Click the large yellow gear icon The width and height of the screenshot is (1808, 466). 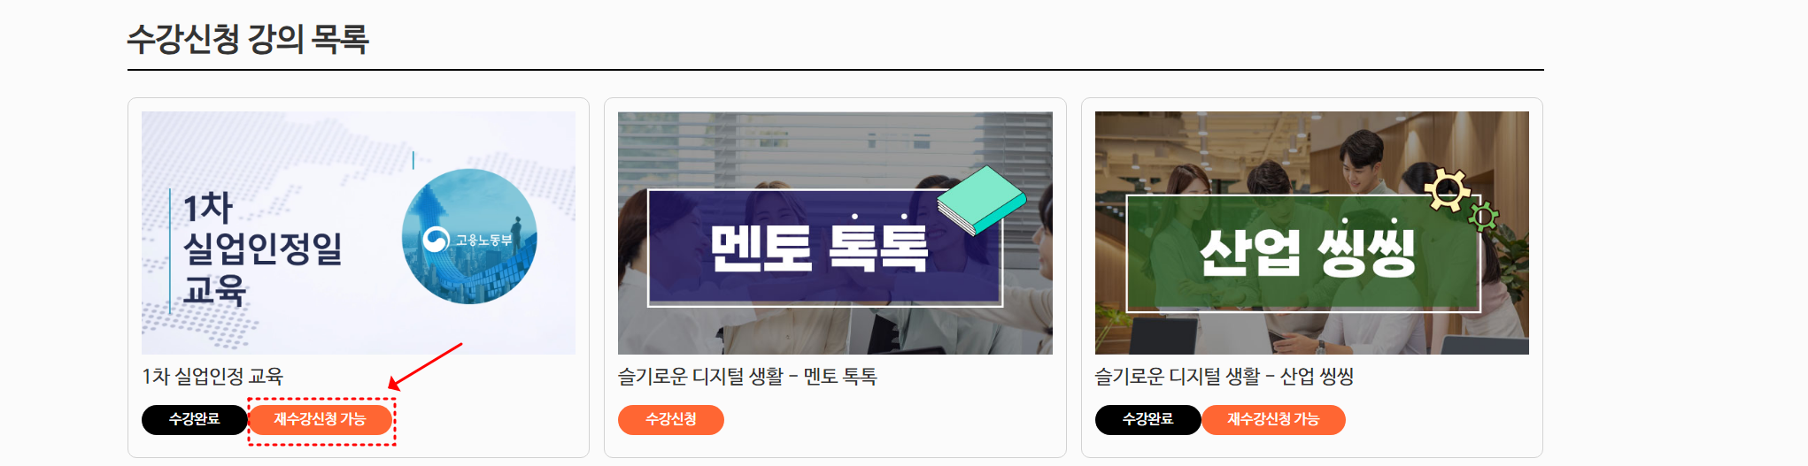1448,190
